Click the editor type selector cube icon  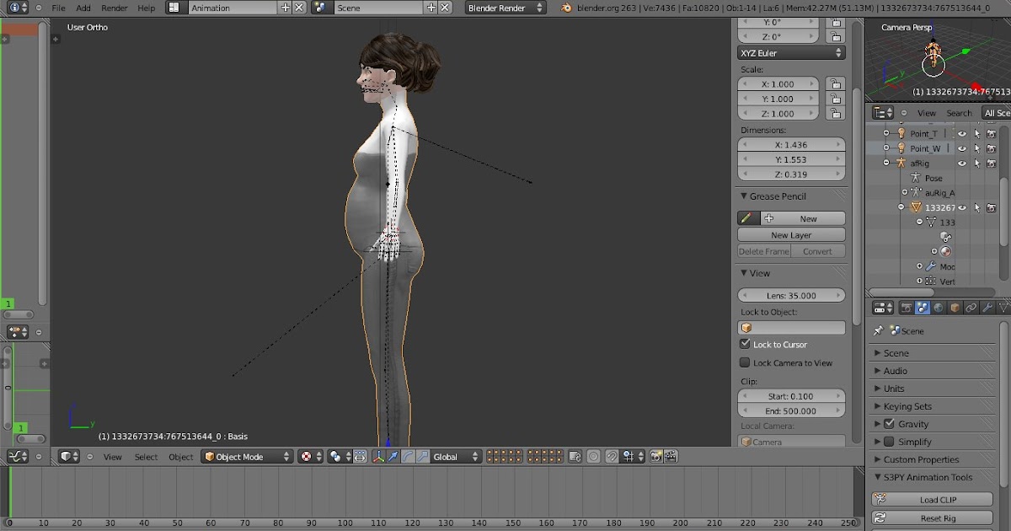[x=66, y=456]
